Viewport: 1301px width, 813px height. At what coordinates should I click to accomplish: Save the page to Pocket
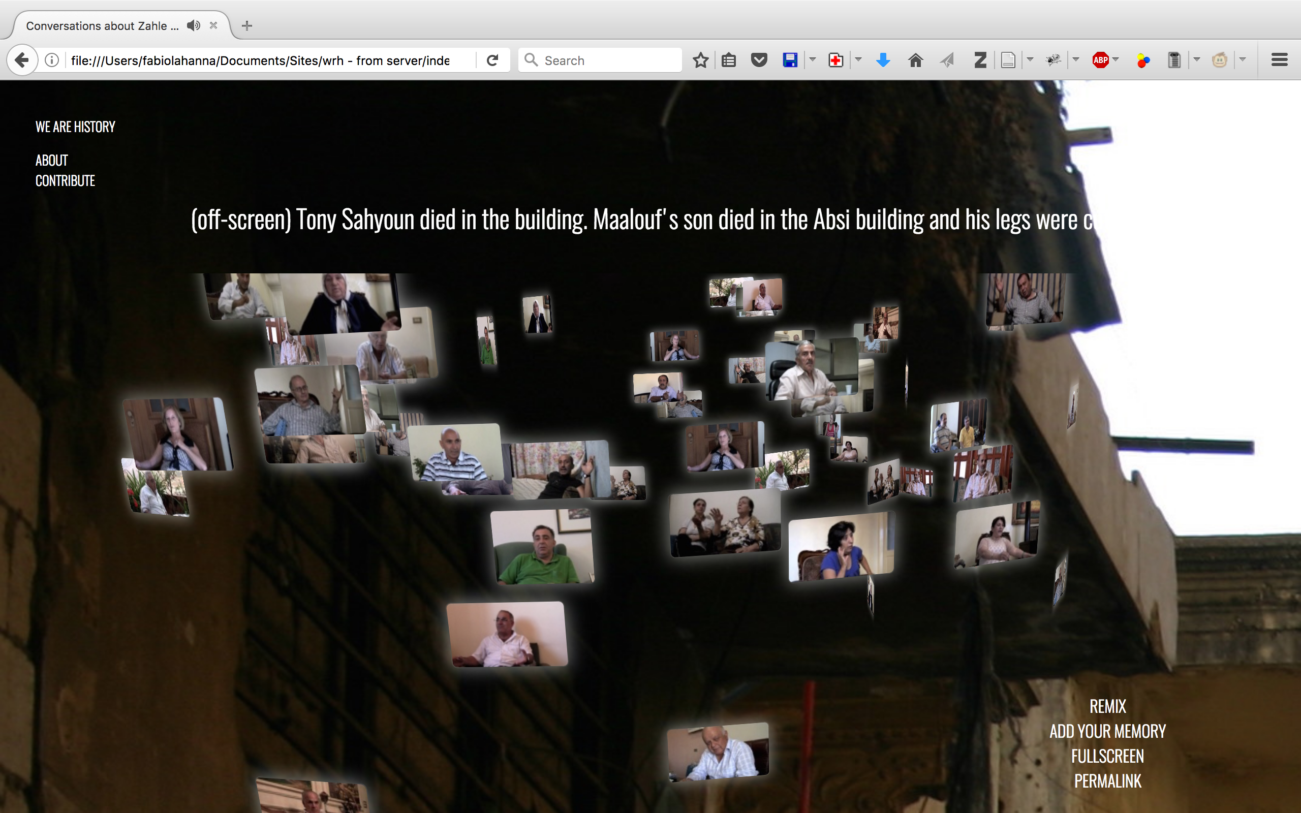click(759, 60)
